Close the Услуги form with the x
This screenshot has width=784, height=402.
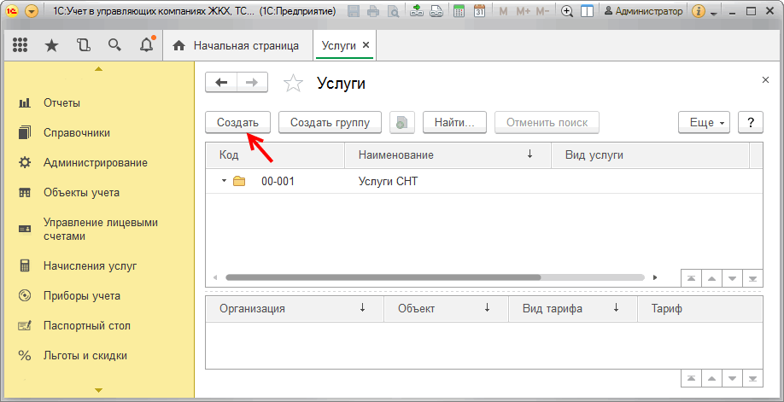(765, 80)
